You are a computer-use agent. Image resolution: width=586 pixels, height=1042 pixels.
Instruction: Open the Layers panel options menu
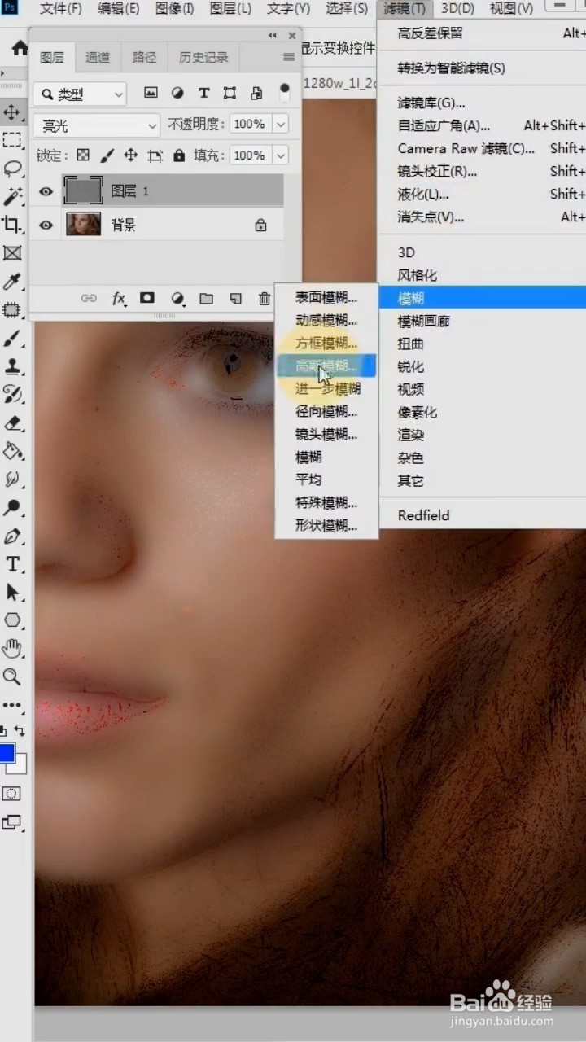[x=288, y=57]
